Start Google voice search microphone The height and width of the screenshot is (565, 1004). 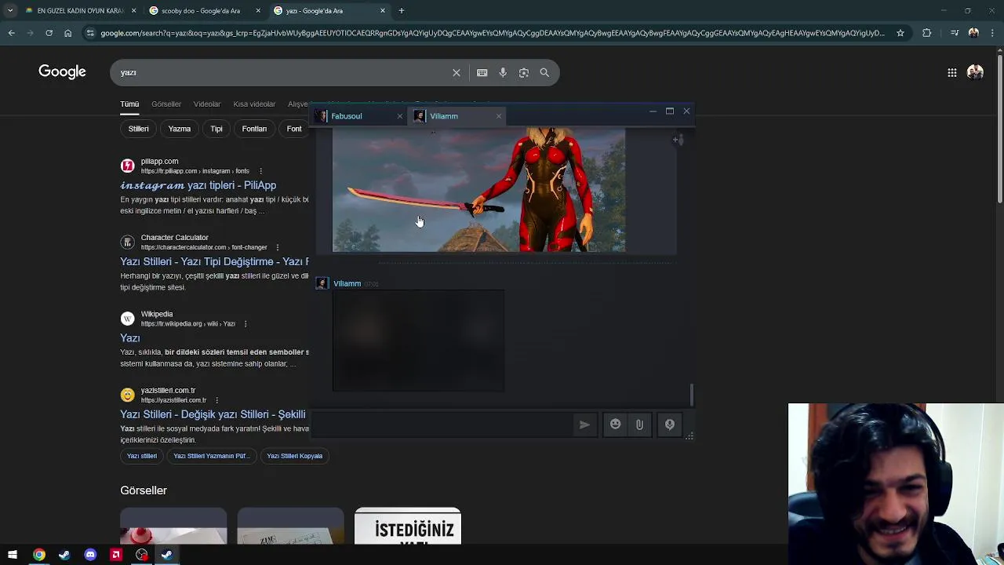click(x=503, y=72)
